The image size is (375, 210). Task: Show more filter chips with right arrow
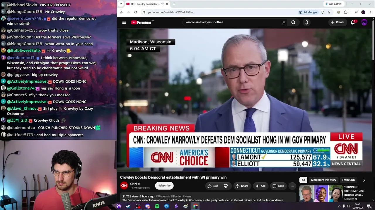[364, 180]
